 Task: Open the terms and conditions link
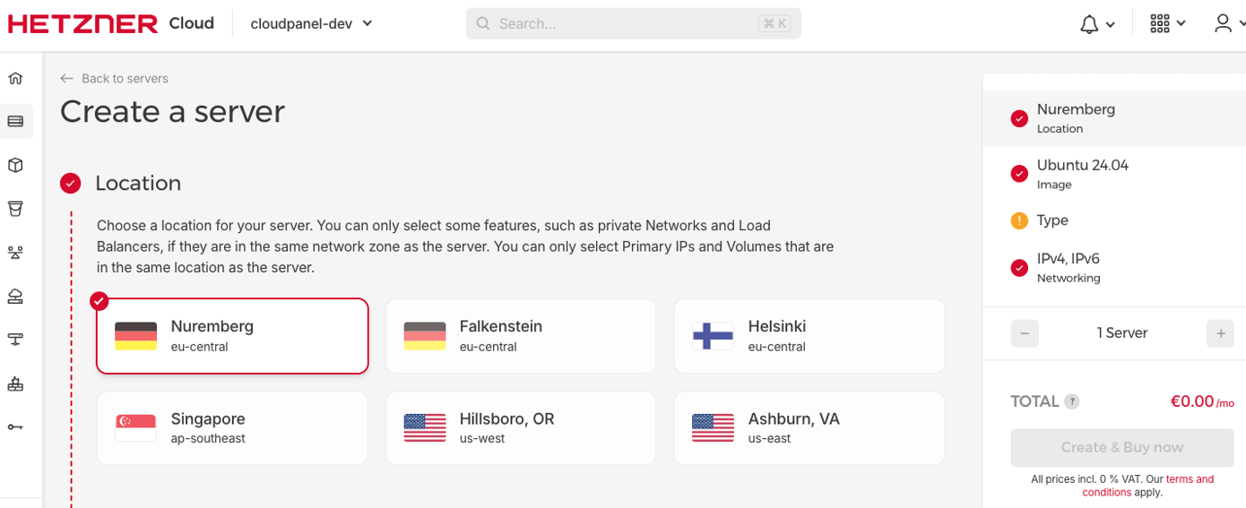point(1190,479)
